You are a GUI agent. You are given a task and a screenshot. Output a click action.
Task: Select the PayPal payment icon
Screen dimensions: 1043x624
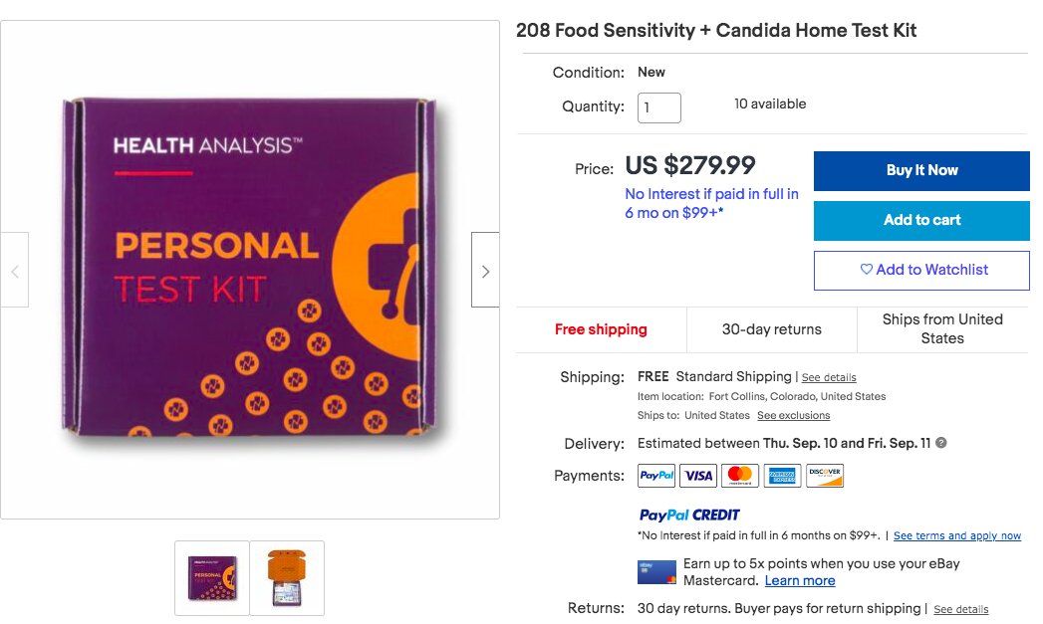click(656, 475)
